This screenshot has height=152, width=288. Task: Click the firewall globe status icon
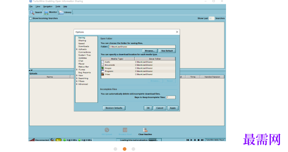click(x=52, y=140)
